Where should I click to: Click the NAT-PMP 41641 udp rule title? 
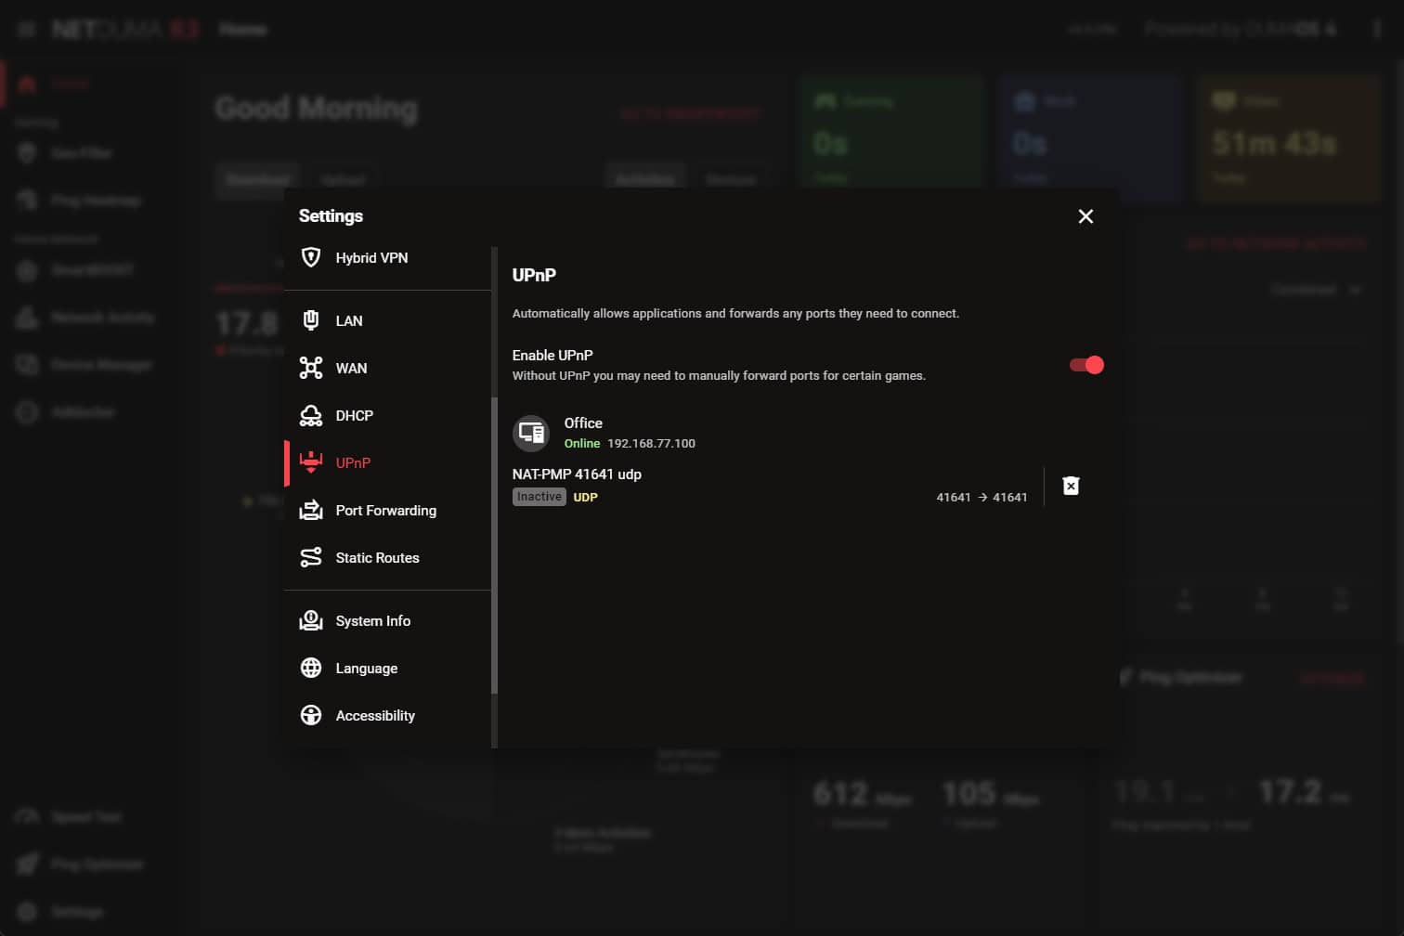point(577,474)
